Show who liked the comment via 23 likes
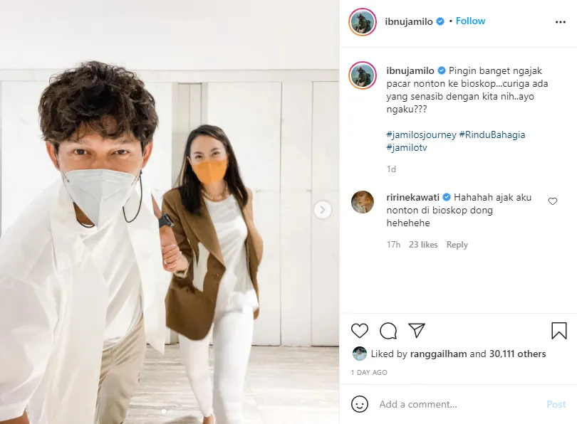Viewport: 577px width, 424px height. point(423,245)
